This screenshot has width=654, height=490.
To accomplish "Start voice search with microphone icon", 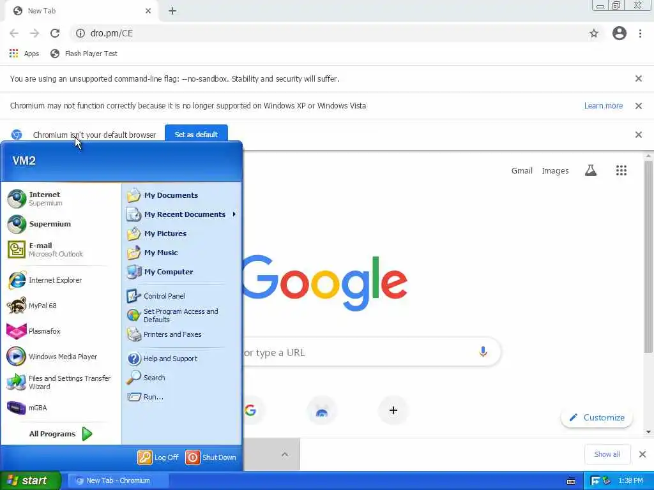I will 483,352.
